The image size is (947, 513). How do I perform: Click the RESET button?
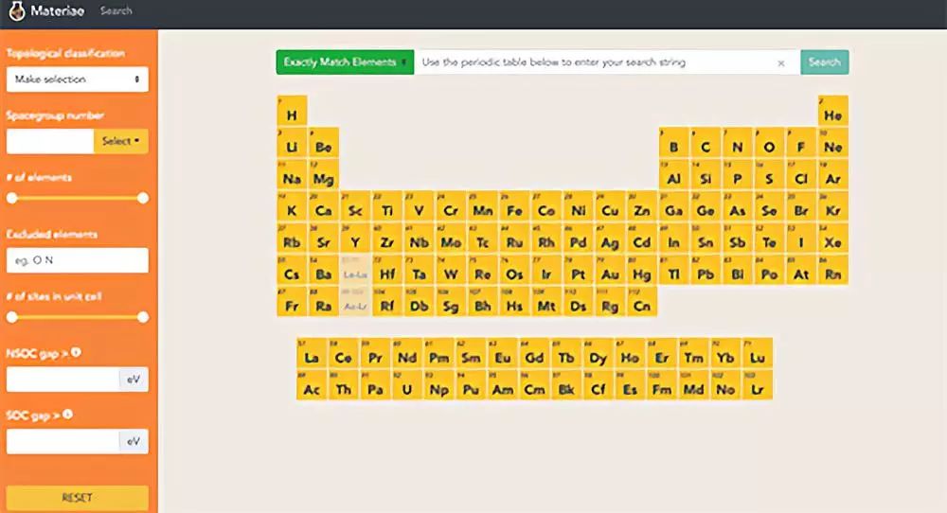(x=78, y=498)
